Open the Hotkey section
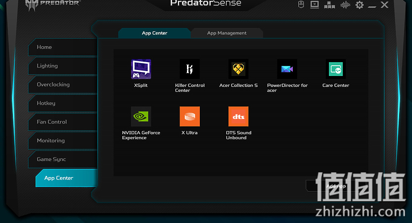 coord(63,103)
